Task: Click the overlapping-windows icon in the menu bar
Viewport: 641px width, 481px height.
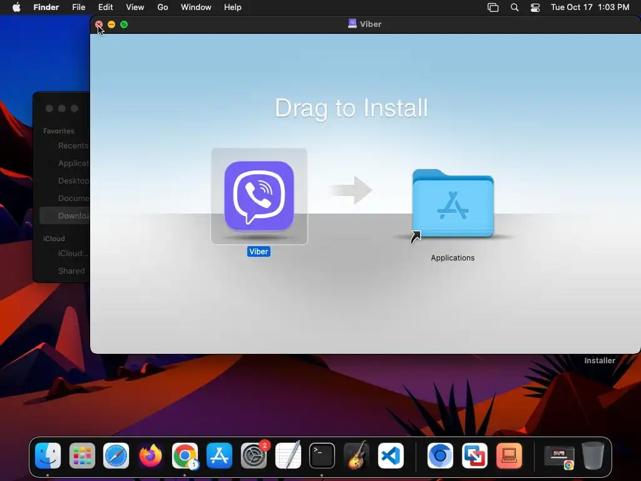Action: tap(493, 8)
